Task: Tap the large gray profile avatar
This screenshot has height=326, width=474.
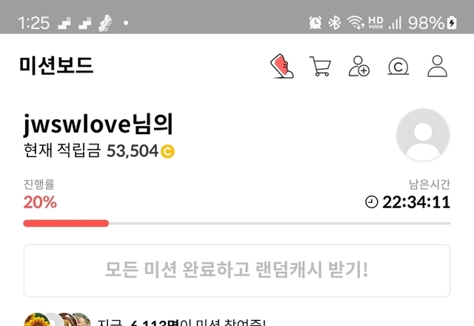Action: coord(423,135)
